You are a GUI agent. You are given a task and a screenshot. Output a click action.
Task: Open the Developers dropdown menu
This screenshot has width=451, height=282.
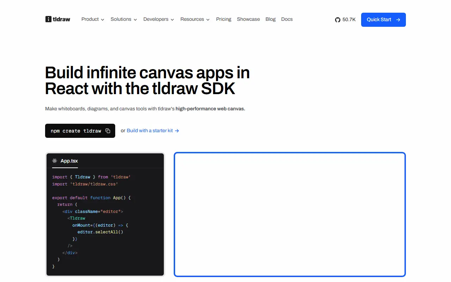tap(159, 19)
